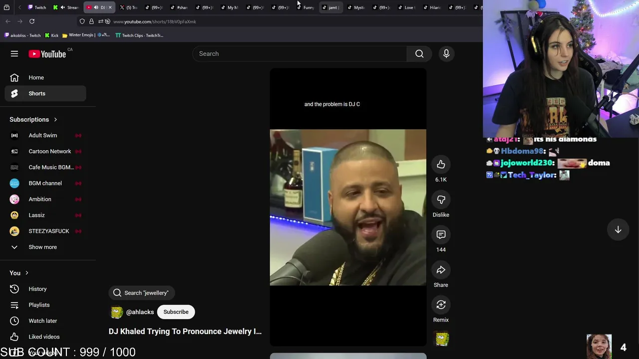639x359 pixels.
Task: Click the site padlock icon
Action: tap(91, 21)
